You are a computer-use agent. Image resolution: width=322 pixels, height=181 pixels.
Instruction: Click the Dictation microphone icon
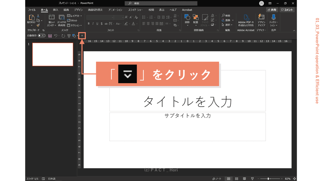pyautogui.click(x=274, y=17)
